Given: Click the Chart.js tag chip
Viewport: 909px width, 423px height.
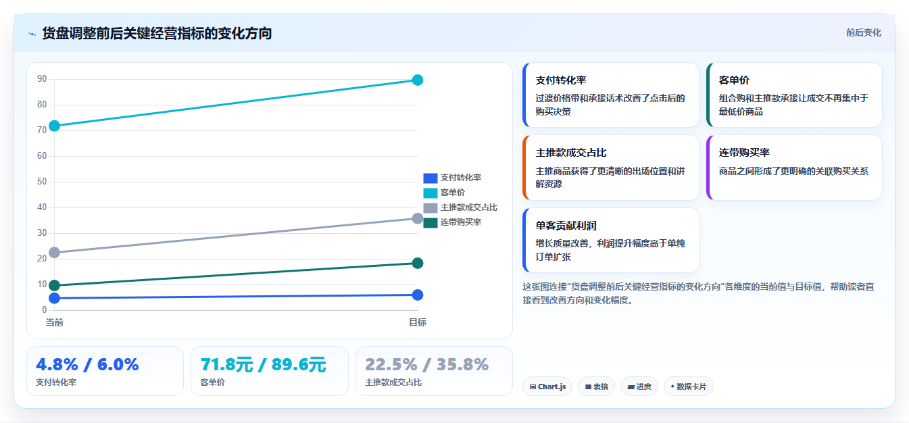Looking at the screenshot, I should point(547,387).
